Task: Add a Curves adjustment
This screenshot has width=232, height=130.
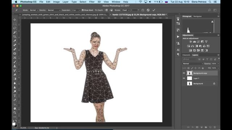Action: pos(198,42)
